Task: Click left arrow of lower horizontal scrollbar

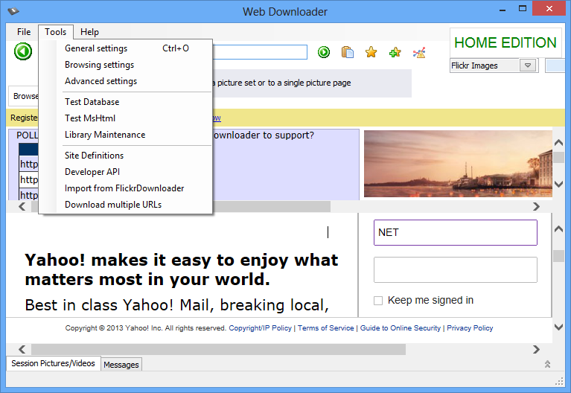Action: click(x=22, y=349)
